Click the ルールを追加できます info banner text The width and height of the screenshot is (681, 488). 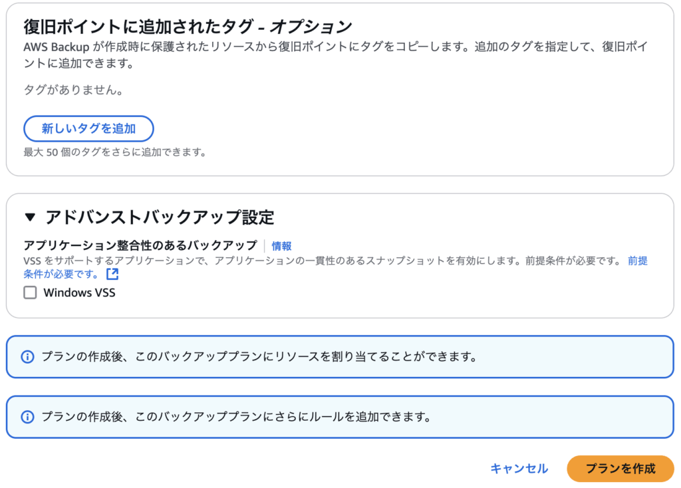(x=237, y=418)
